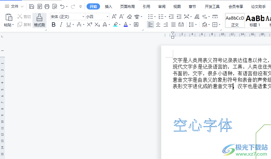This screenshot has width=271, height=159.
Task: Click the clear formatting eraser icon
Action: (x=129, y=17)
